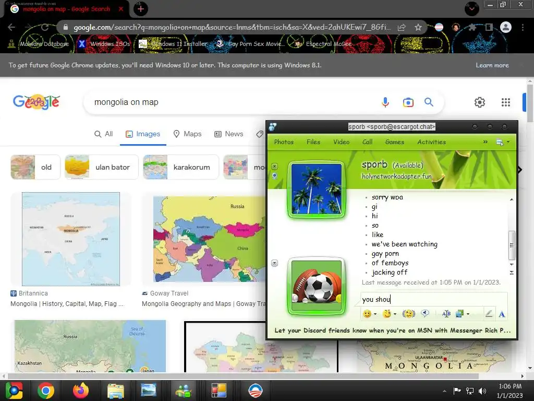Switch to the News search tab
This screenshot has height=401, width=534.
[x=229, y=134]
